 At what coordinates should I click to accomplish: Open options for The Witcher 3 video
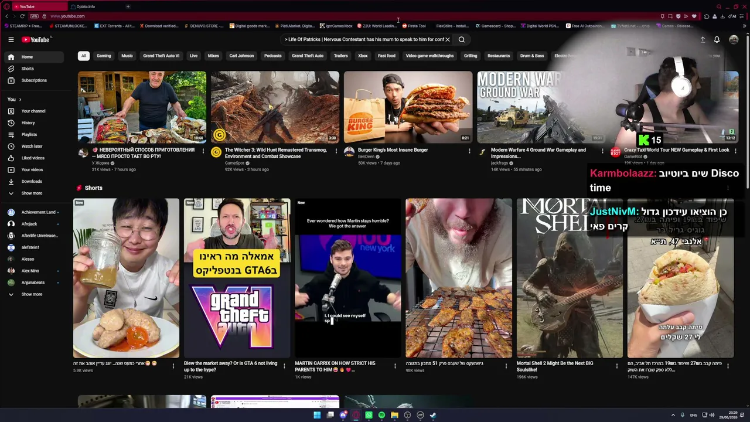pyautogui.click(x=336, y=151)
